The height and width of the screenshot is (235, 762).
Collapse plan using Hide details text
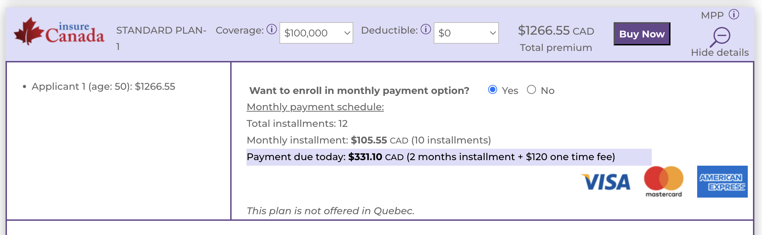720,52
